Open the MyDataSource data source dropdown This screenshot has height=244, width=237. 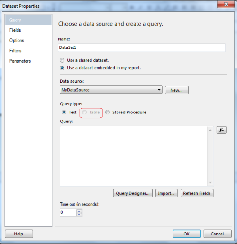pyautogui.click(x=111, y=90)
